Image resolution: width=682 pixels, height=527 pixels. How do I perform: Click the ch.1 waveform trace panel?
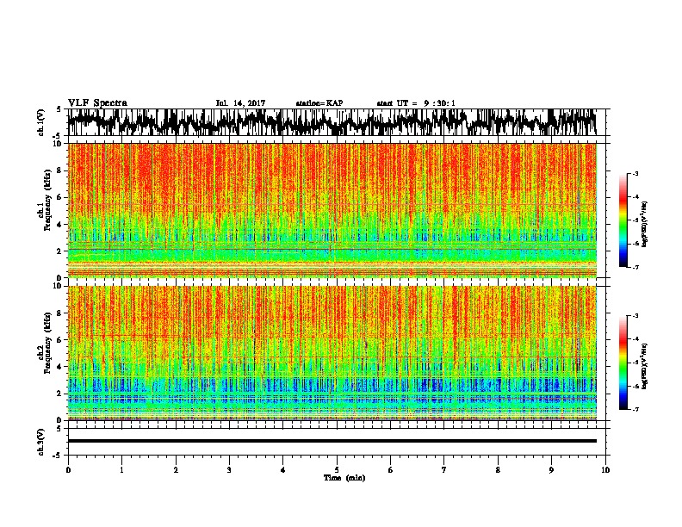point(336,122)
